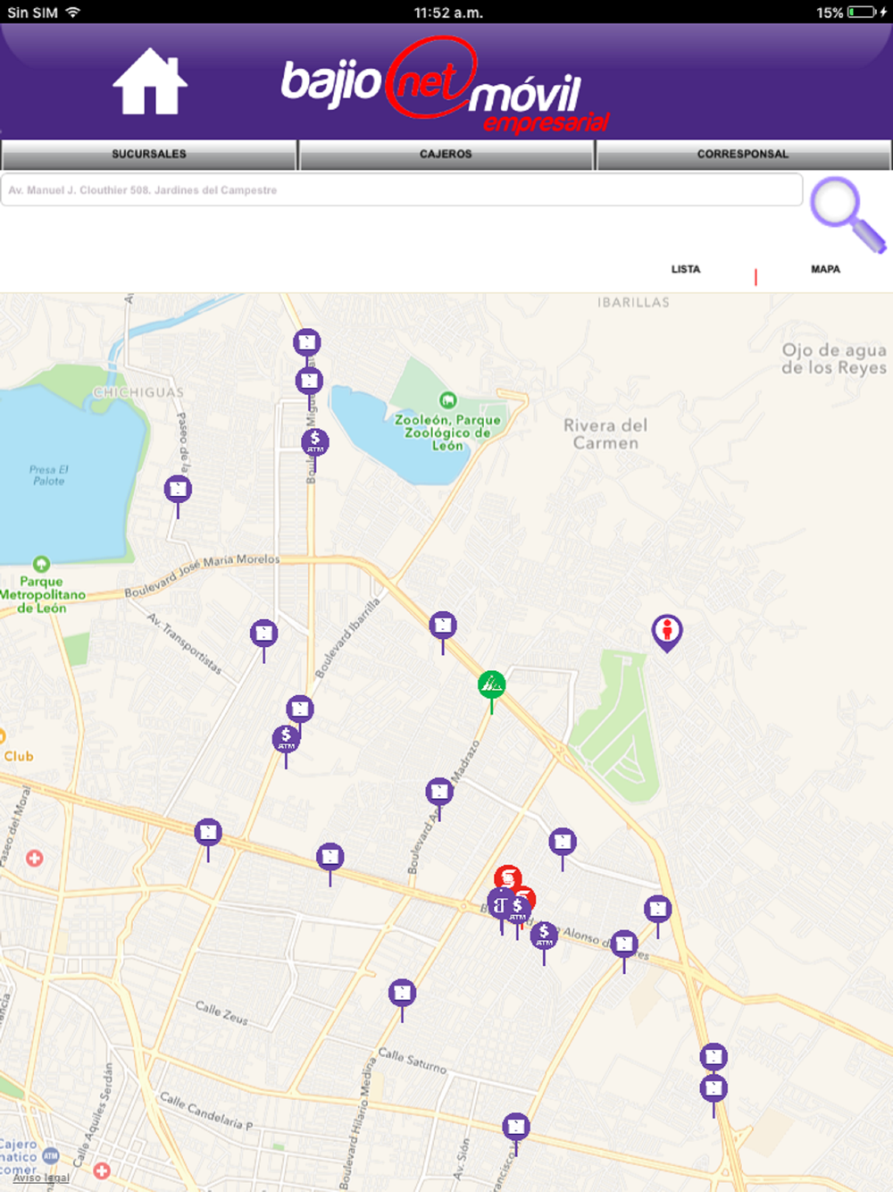
Task: Tap the 'CHICHIGUAS' map label
Action: click(138, 392)
